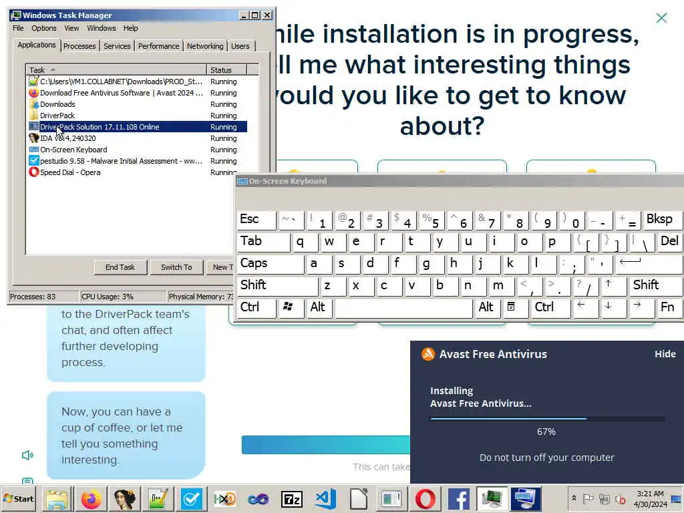Toggle left Shift on On-Screen Keyboard
684x513 pixels.
click(277, 286)
